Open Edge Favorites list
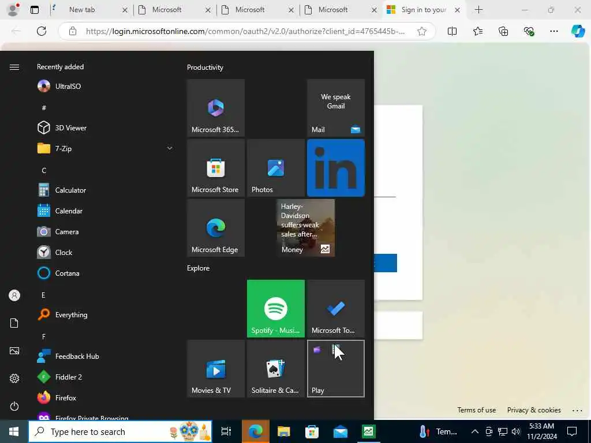Viewport: 591px width, 443px height. [477, 31]
